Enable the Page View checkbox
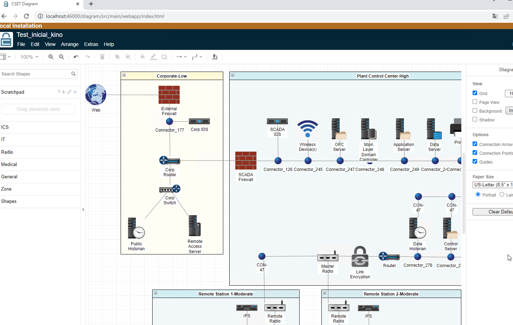The image size is (513, 325). (x=475, y=102)
